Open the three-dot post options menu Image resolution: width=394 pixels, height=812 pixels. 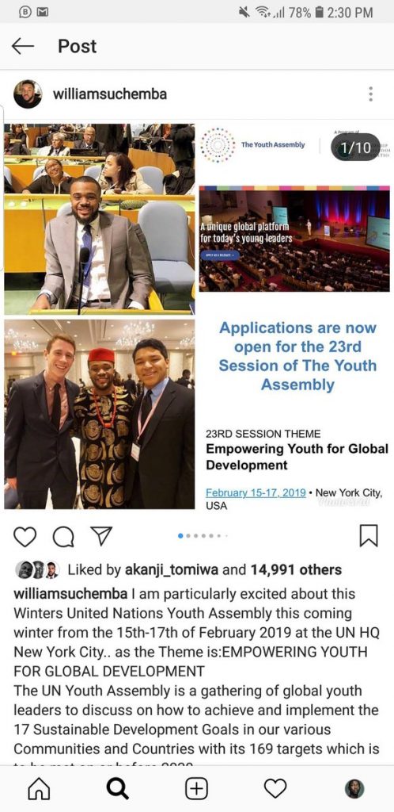coord(370,94)
